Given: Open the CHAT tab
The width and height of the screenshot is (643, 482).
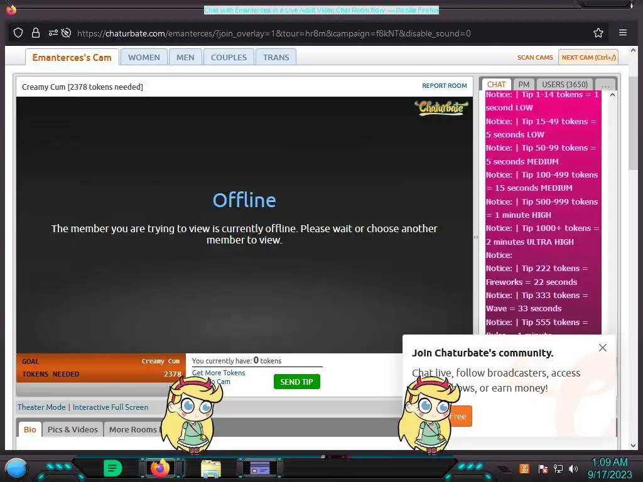Looking at the screenshot, I should [x=496, y=85].
